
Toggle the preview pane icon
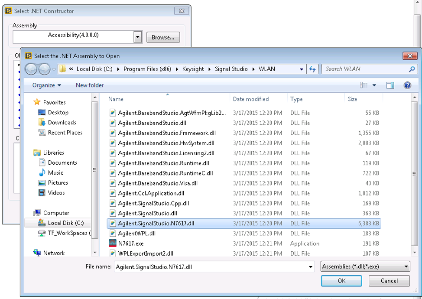390,85
